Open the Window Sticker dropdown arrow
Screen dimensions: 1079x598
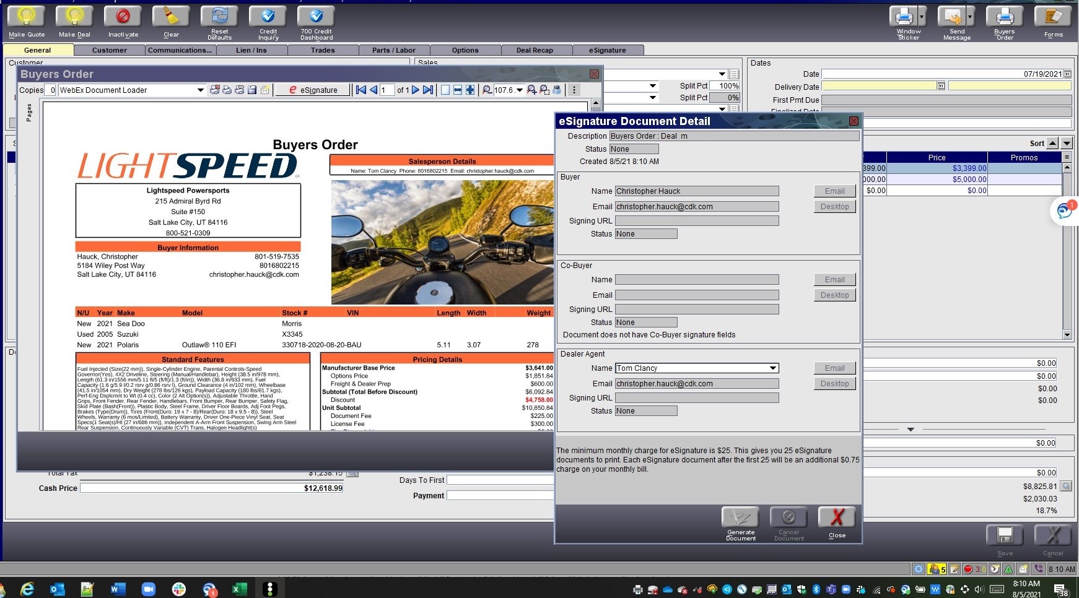(x=922, y=16)
